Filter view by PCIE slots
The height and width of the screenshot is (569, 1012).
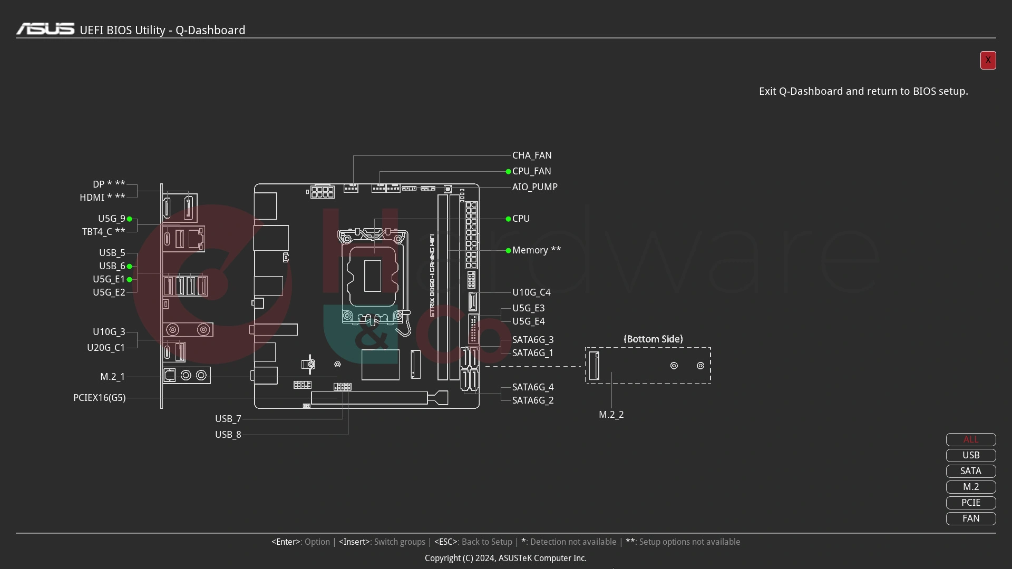point(970,502)
